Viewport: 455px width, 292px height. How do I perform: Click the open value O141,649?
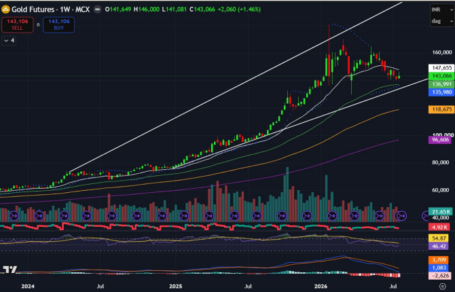(x=117, y=10)
